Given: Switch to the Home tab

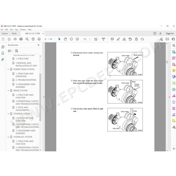Looking at the screenshot, I should click(5, 33).
